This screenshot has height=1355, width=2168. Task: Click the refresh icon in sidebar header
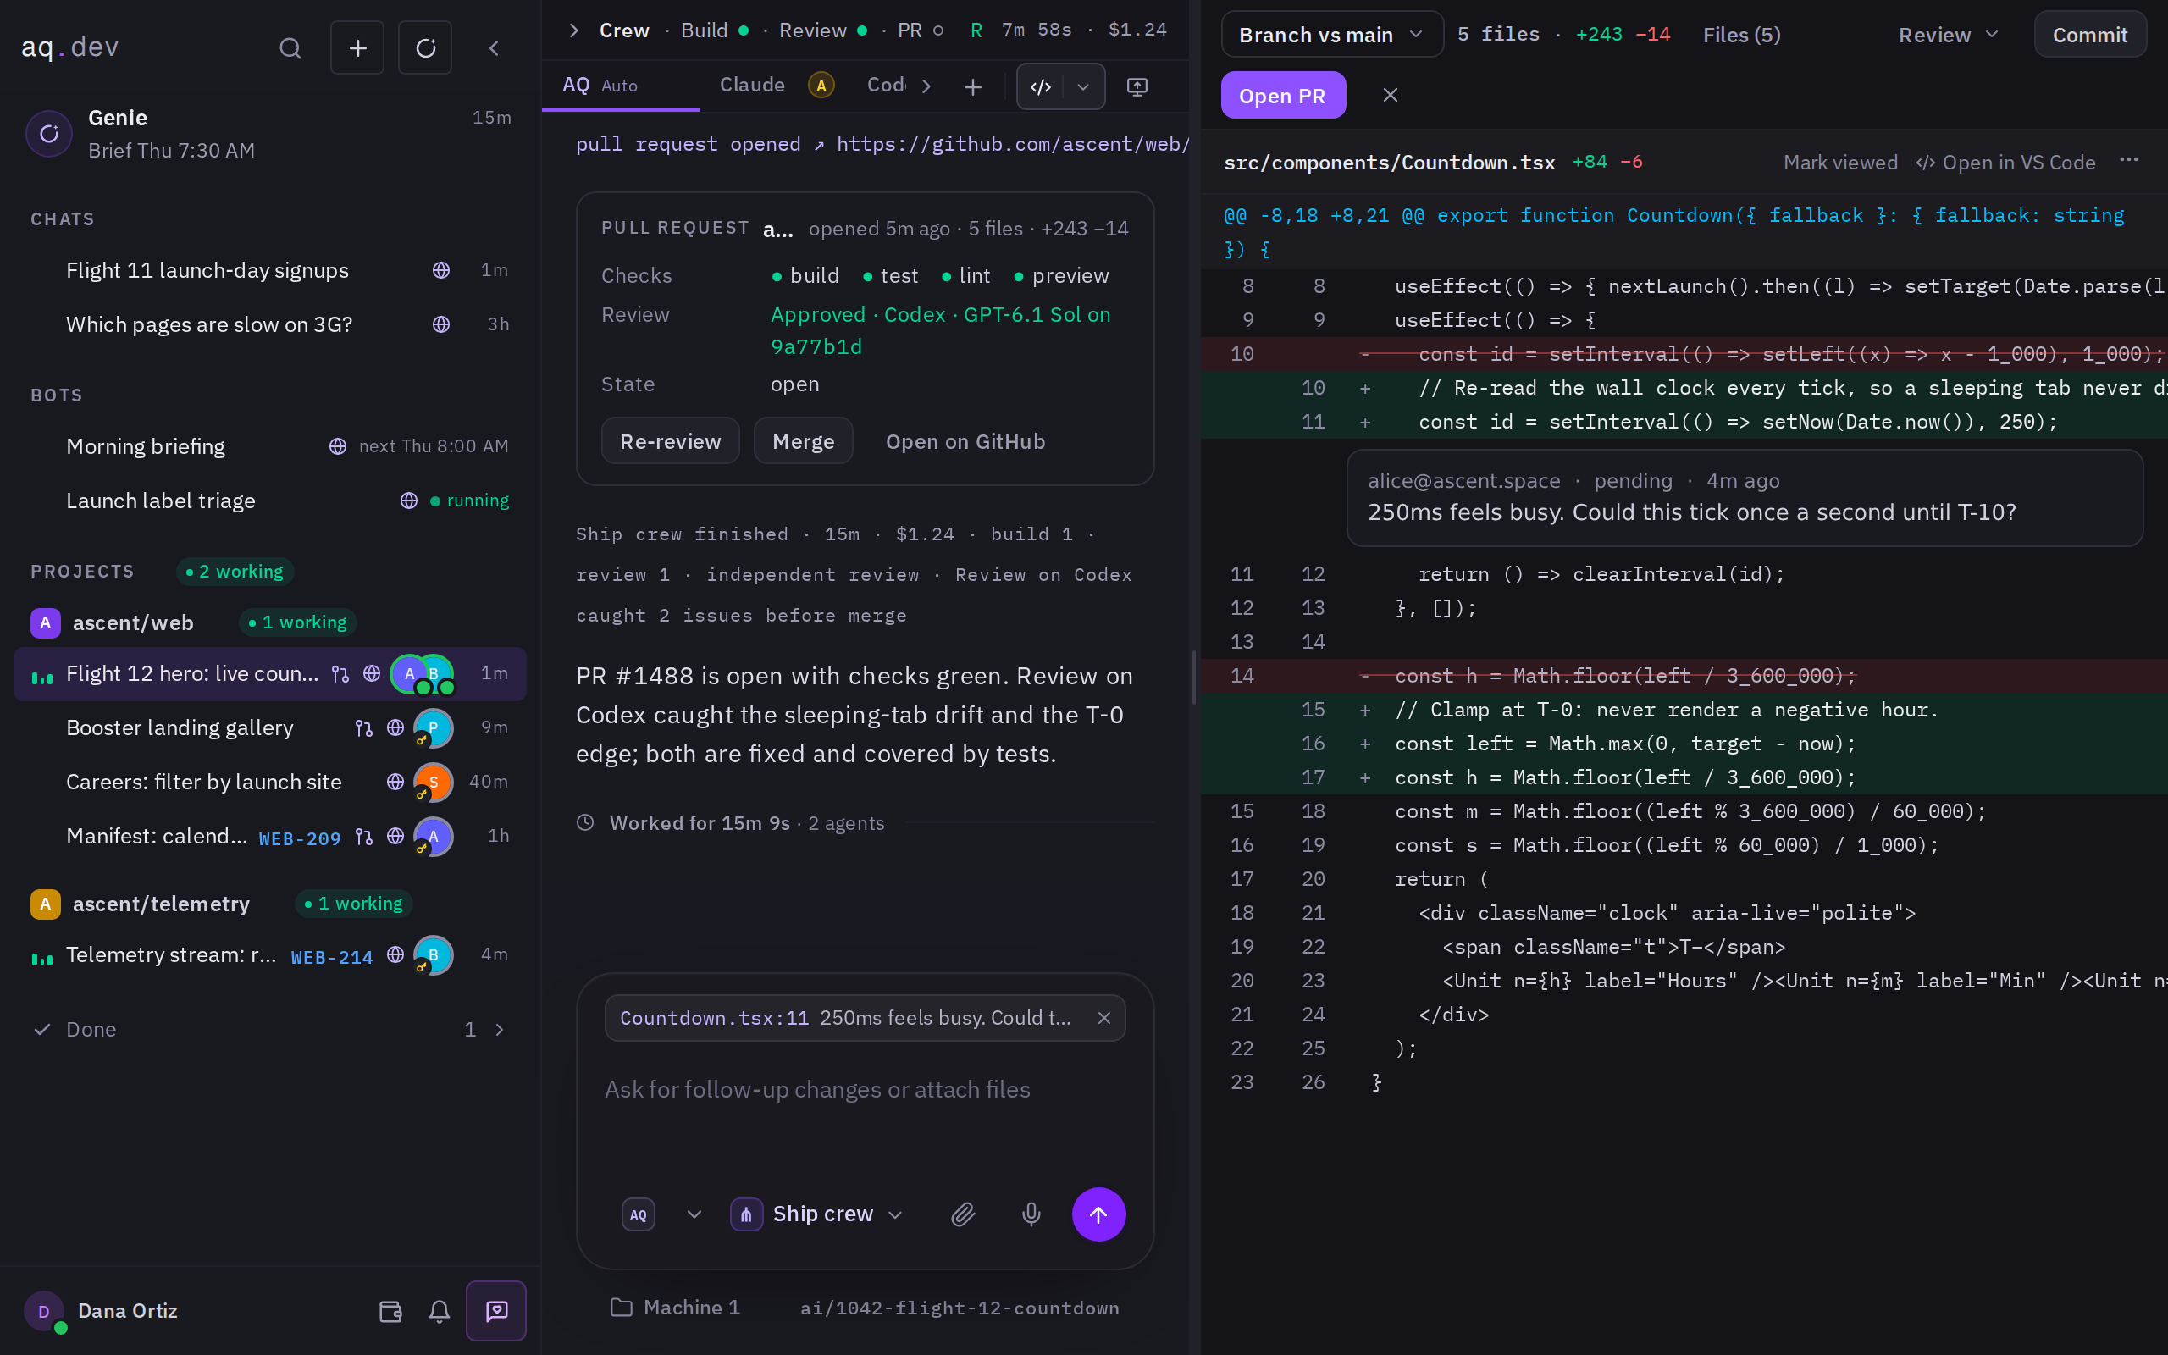point(425,47)
